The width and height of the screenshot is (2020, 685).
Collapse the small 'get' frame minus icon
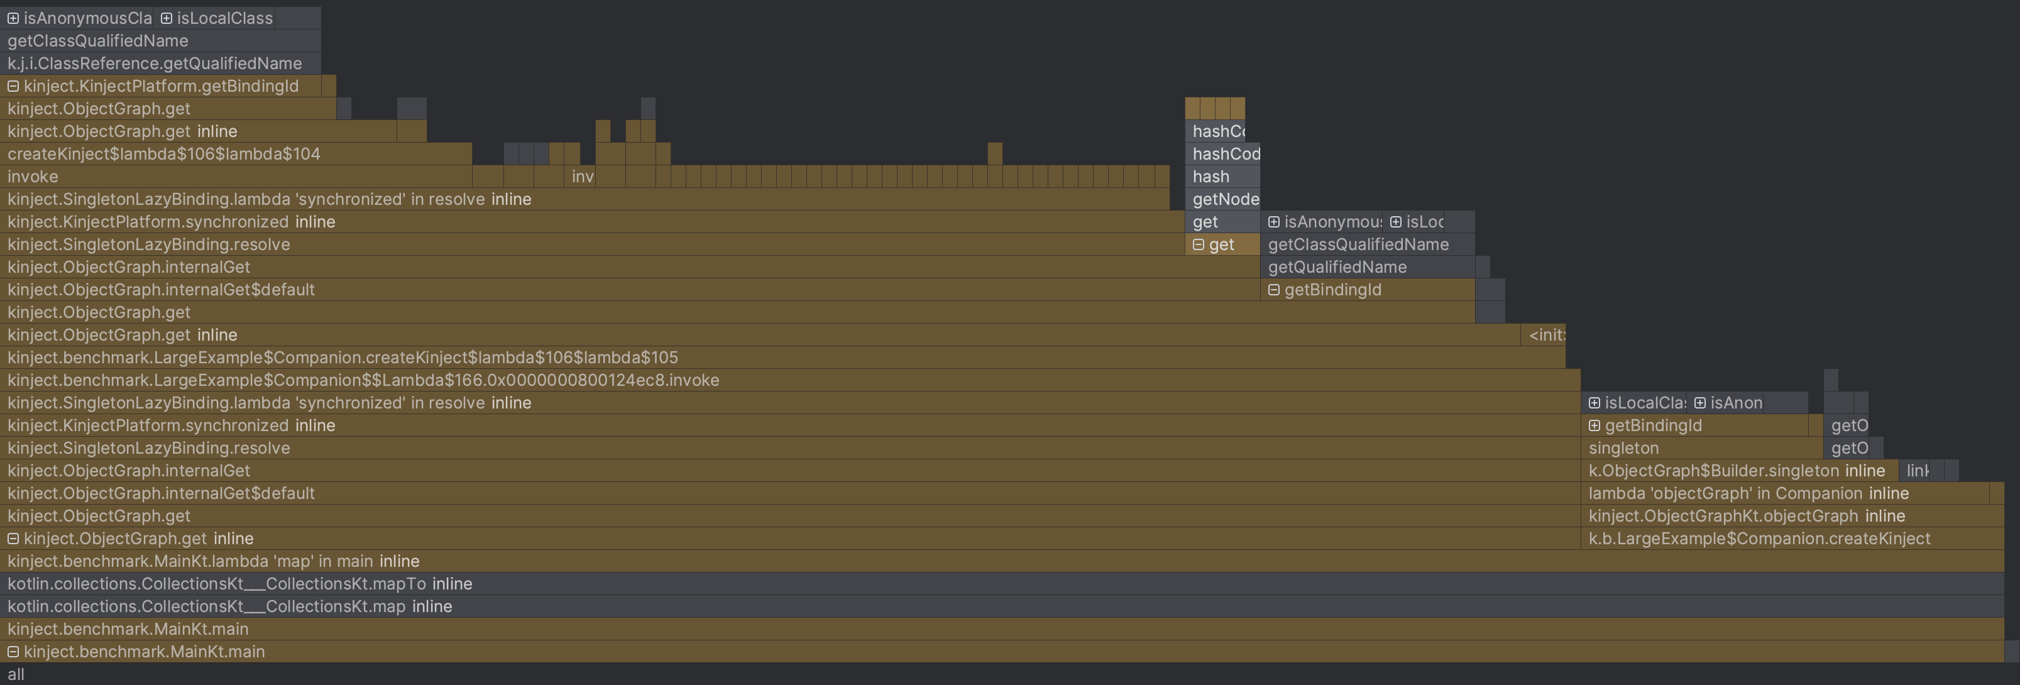coord(1198,244)
